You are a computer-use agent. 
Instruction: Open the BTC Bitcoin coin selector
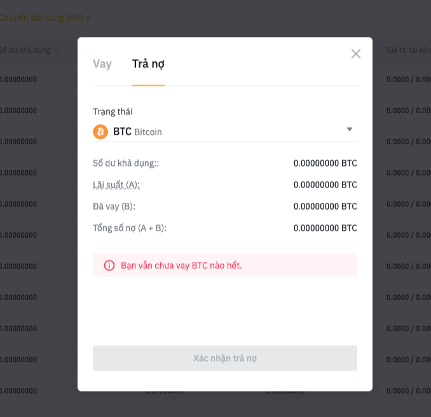(x=225, y=132)
